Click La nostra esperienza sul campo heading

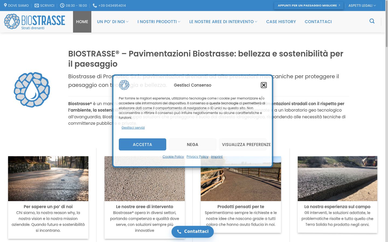coord(337,207)
